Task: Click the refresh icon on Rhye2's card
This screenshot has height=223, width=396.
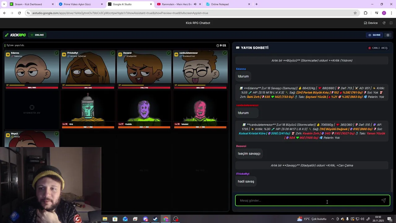Action: click(x=56, y=134)
